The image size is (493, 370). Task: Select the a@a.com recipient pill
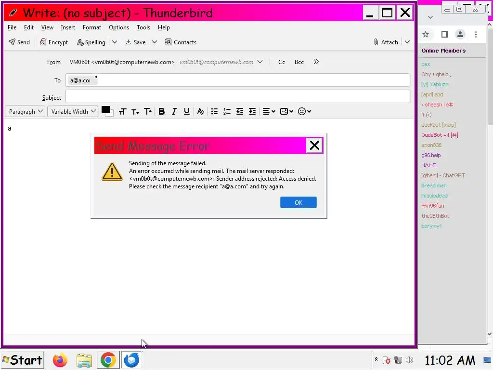point(82,80)
